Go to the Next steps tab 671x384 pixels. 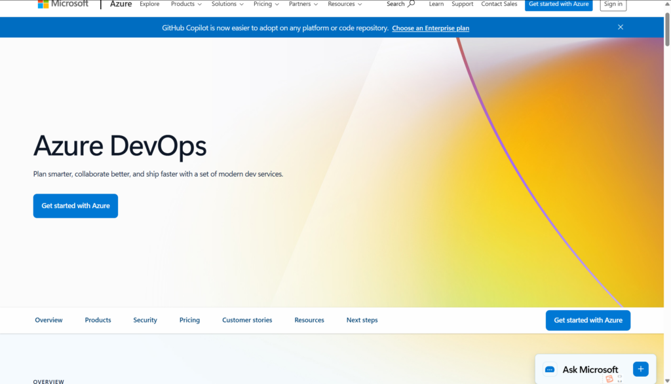coord(362,320)
